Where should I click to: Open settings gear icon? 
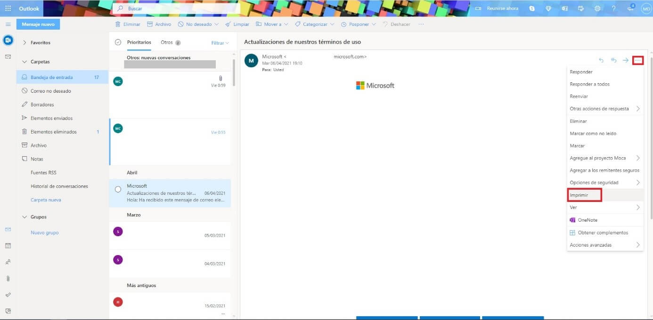click(597, 8)
